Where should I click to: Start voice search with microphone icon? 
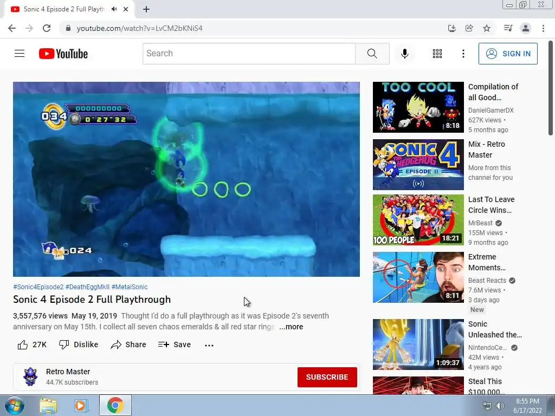point(404,54)
